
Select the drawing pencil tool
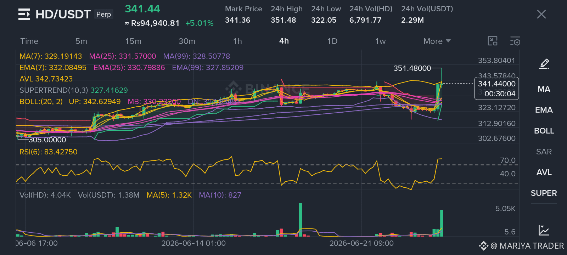[544, 64]
